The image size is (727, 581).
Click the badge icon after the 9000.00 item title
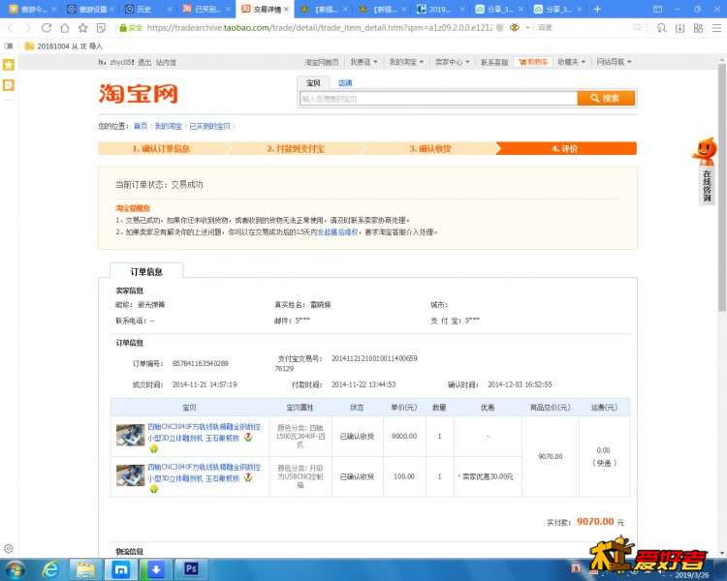point(248,437)
